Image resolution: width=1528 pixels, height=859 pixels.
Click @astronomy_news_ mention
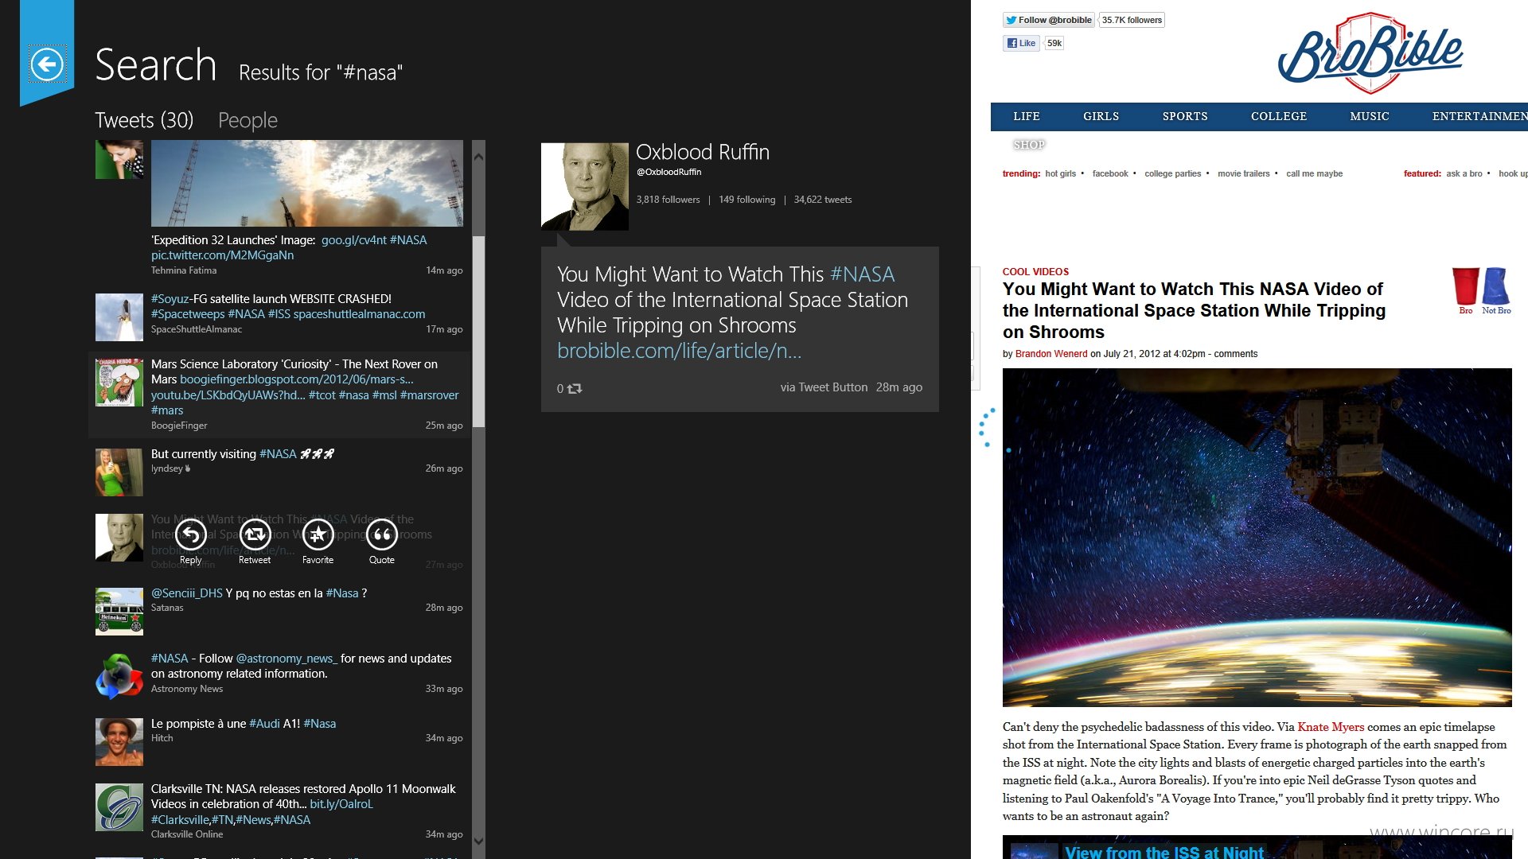[286, 659]
